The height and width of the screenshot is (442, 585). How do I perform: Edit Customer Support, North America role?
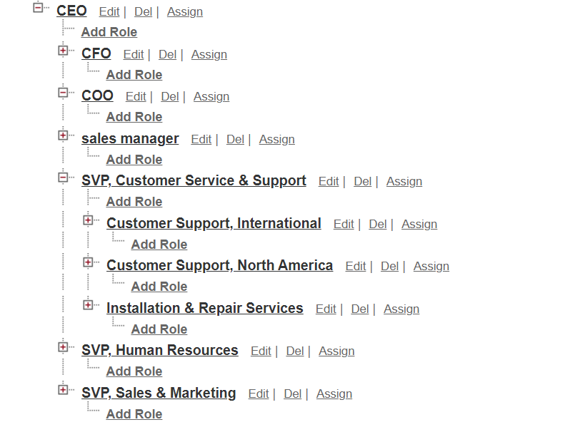[355, 267]
